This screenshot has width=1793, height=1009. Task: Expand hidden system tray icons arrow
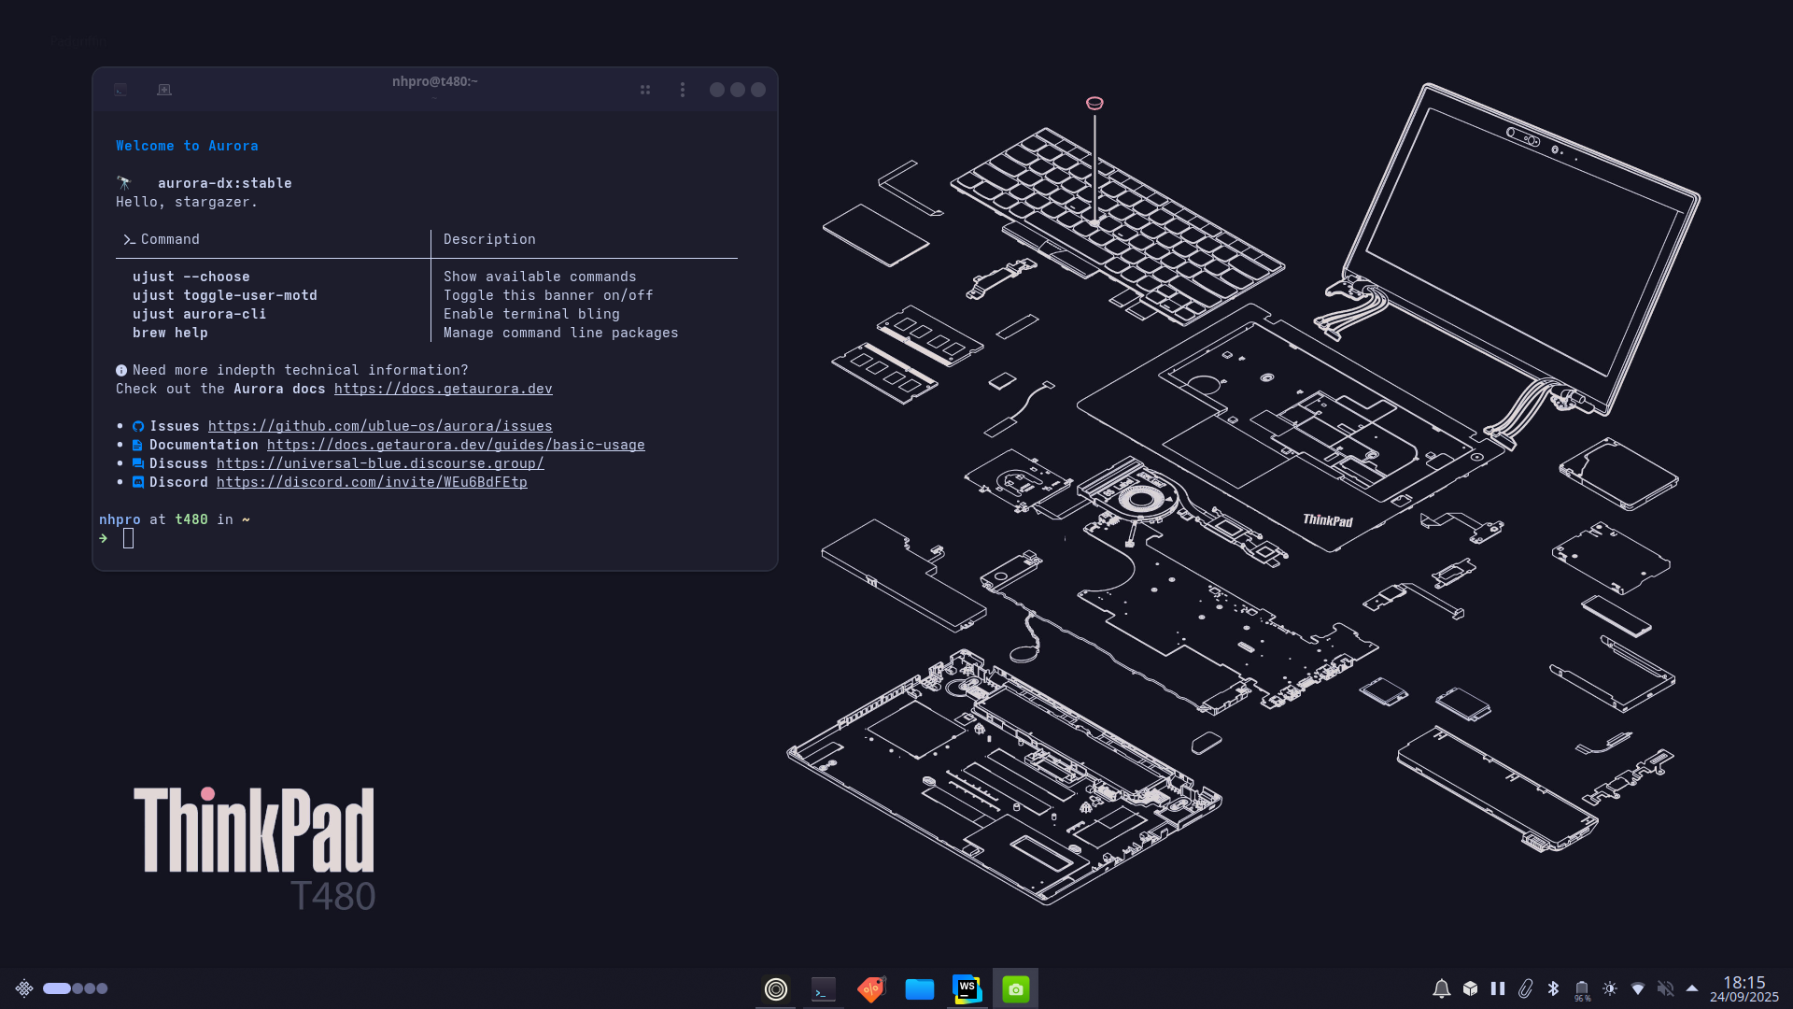tap(1692, 988)
